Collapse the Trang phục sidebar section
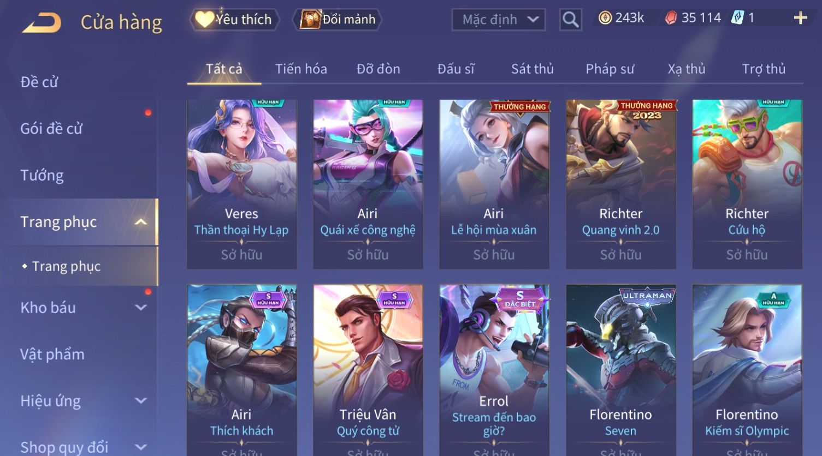Screen dimensions: 822x456 click(140, 222)
